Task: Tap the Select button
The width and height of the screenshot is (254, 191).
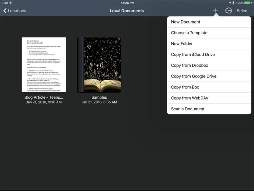Action: tap(243, 10)
